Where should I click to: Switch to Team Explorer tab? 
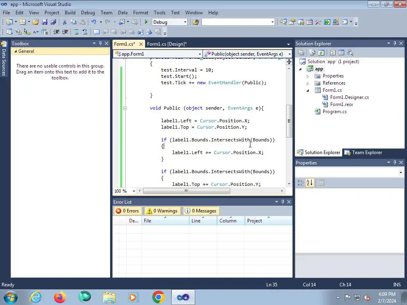[363, 152]
